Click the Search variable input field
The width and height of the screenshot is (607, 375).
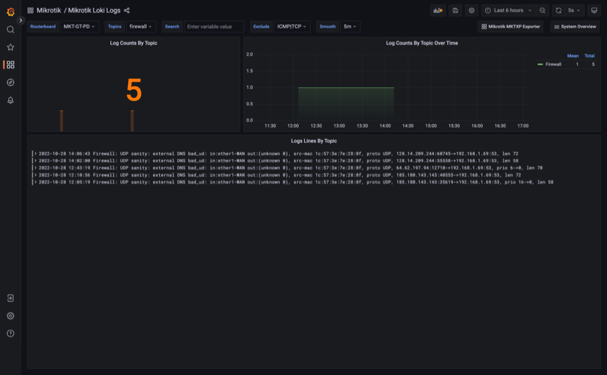(214, 27)
